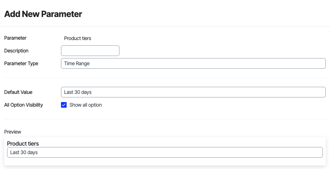This screenshot has width=330, height=169.
Task: Click the preview card's empty bottom area
Action: coord(165,161)
